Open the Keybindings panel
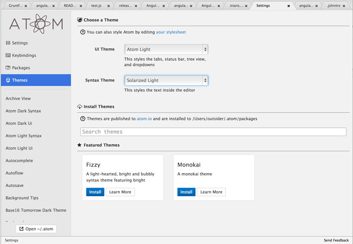This screenshot has height=244, width=353. [x=36, y=55]
